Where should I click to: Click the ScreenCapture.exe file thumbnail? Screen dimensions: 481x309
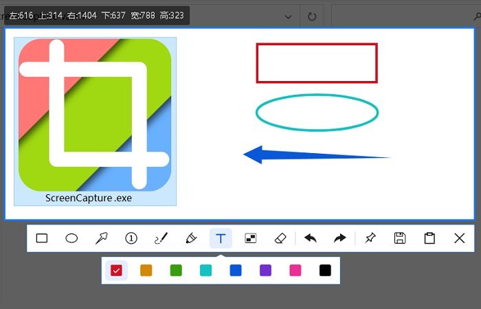click(95, 122)
